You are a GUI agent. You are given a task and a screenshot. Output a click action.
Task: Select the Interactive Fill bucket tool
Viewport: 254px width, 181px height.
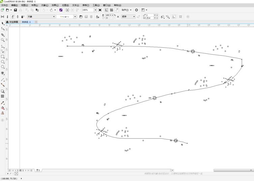3,108
